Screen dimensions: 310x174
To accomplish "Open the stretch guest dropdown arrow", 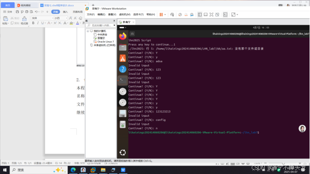I will point(237,15).
